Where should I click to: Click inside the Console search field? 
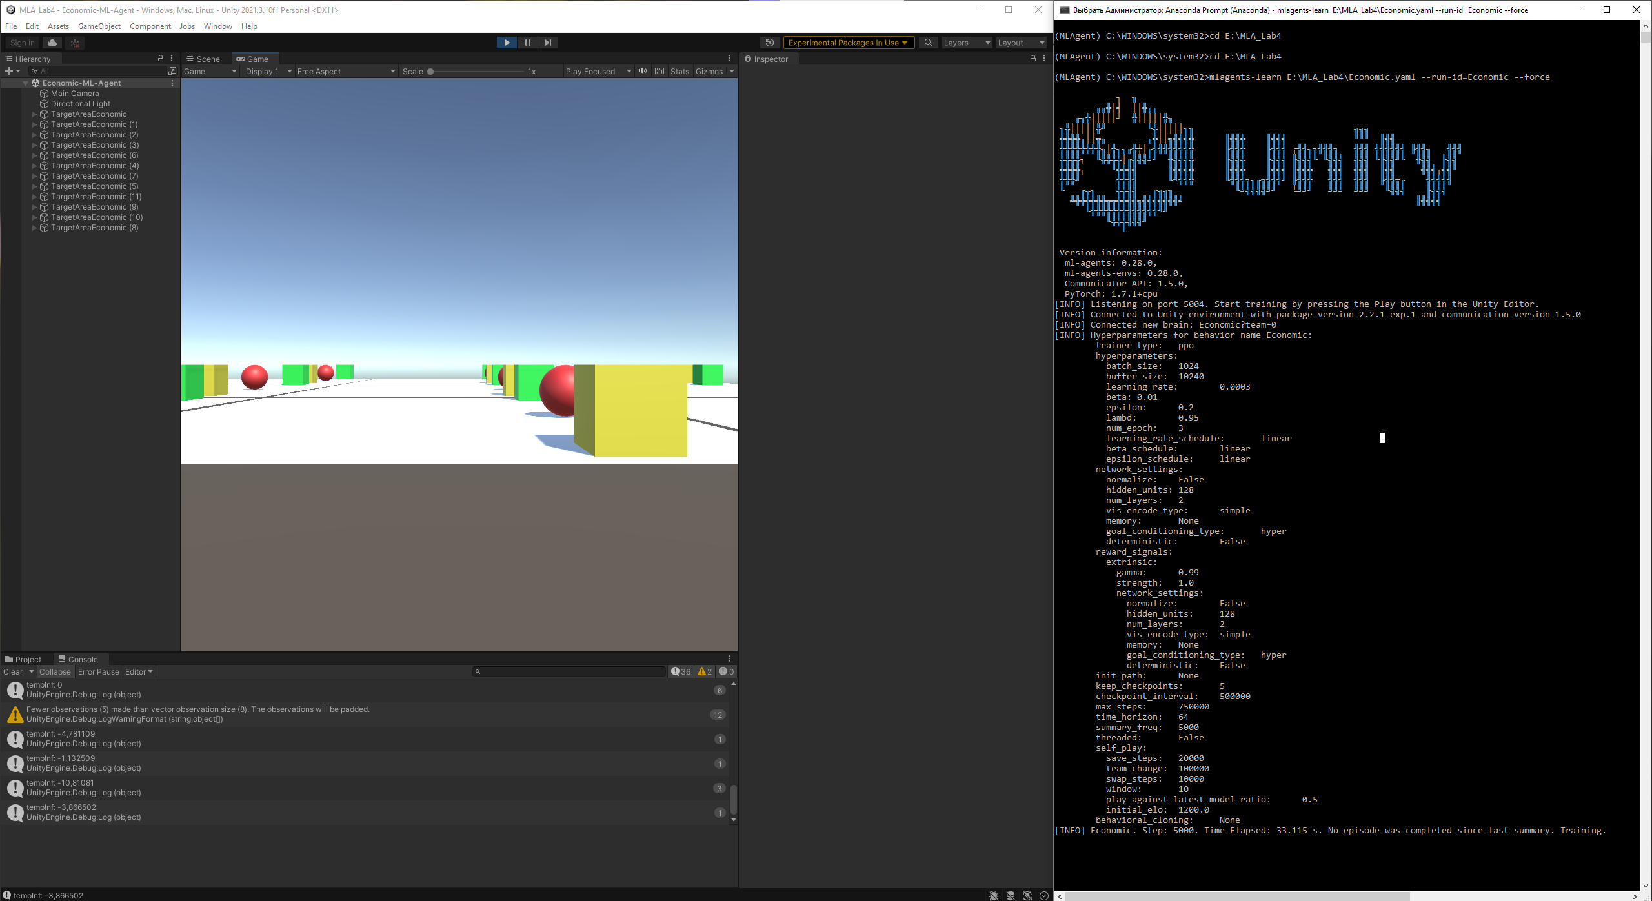[568, 671]
